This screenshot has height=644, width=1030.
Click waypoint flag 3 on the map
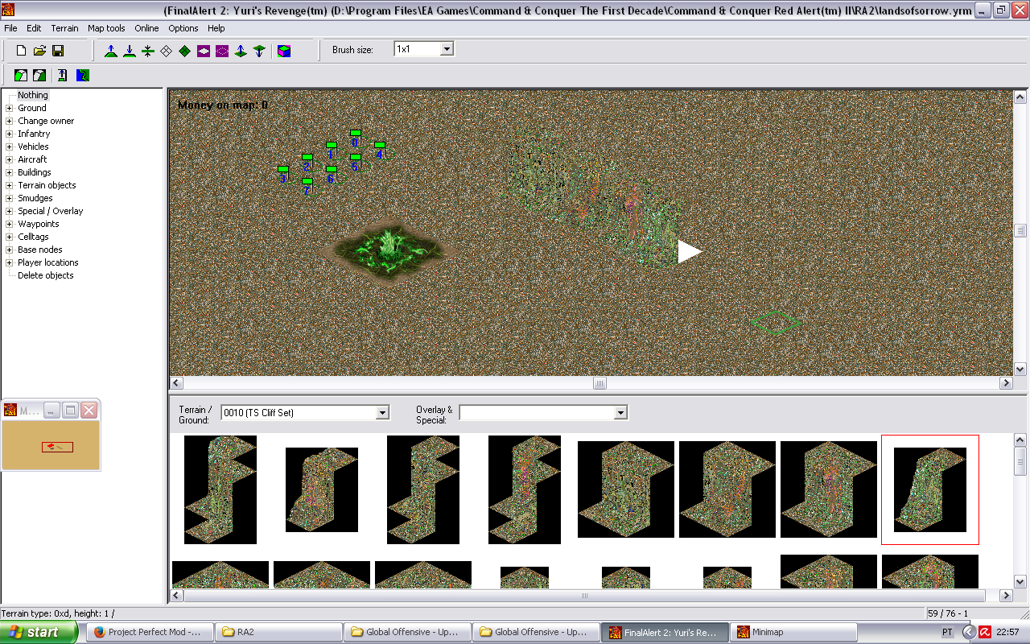click(x=282, y=175)
